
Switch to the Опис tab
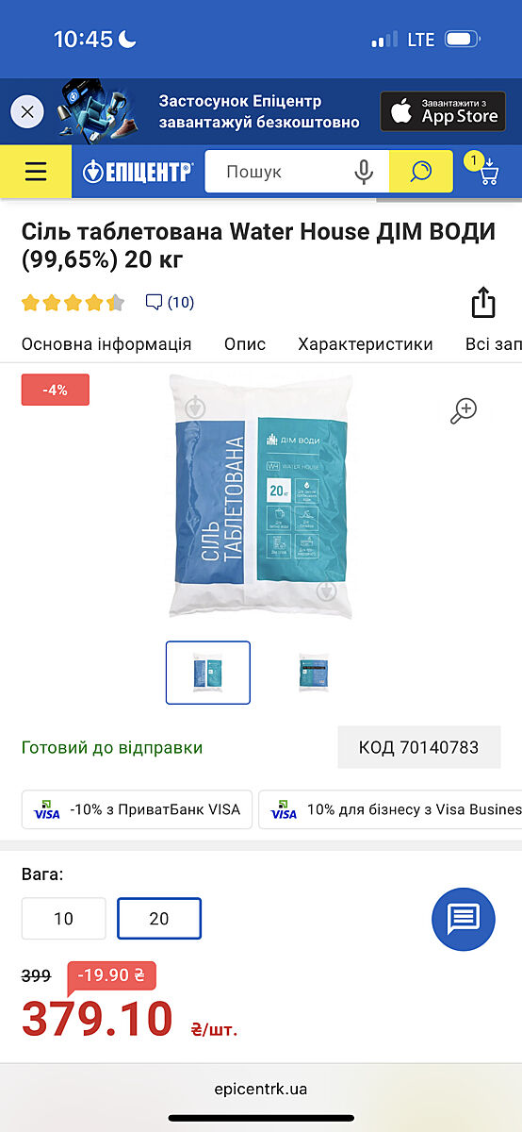tap(245, 344)
